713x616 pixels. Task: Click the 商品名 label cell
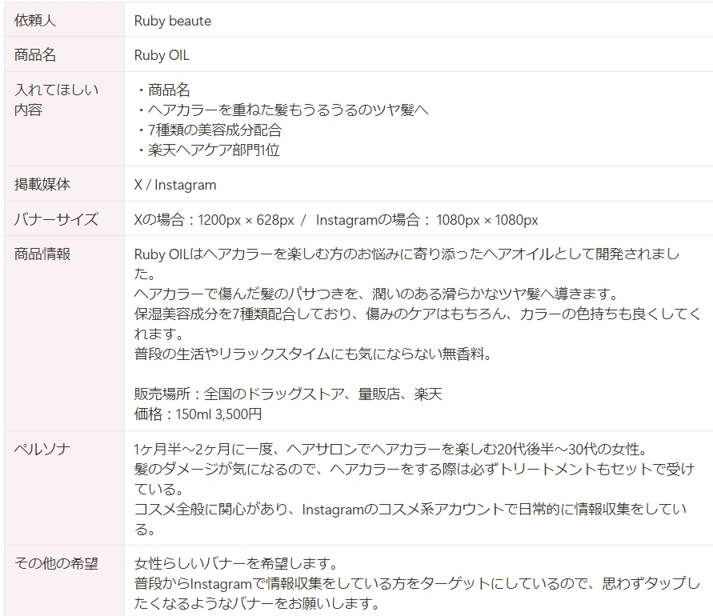point(64,54)
